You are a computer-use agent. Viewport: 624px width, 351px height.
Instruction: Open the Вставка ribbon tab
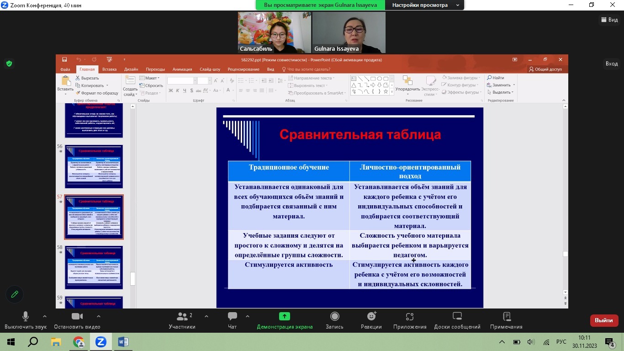(x=109, y=69)
